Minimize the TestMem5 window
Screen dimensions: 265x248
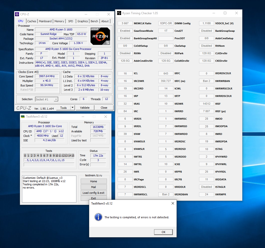83,117
